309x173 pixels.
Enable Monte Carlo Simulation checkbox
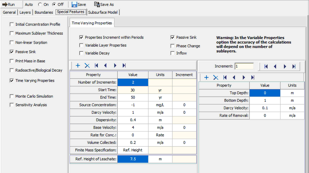point(12,96)
